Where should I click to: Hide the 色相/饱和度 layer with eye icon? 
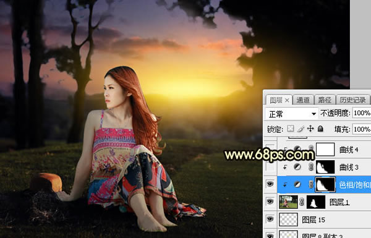point(270,184)
